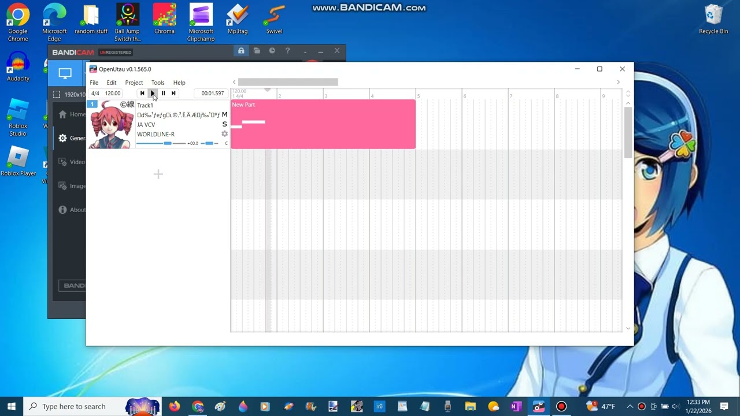The height and width of the screenshot is (416, 740).
Task: Open Firefox from the taskbar
Action: (175, 406)
